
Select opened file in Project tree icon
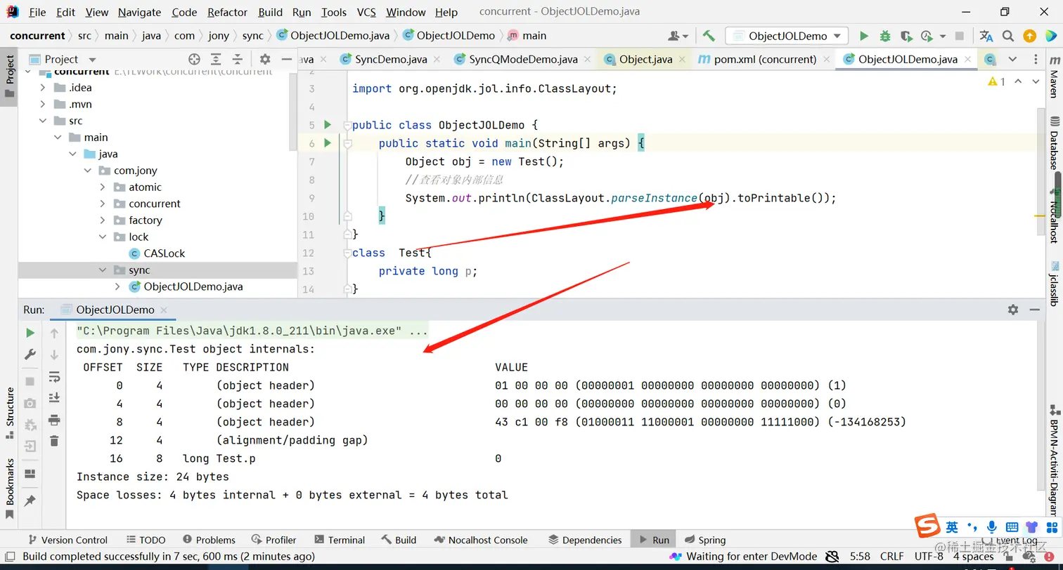tap(195, 60)
